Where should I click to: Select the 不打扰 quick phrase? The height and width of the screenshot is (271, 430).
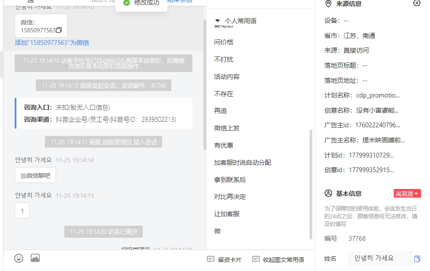click(223, 59)
